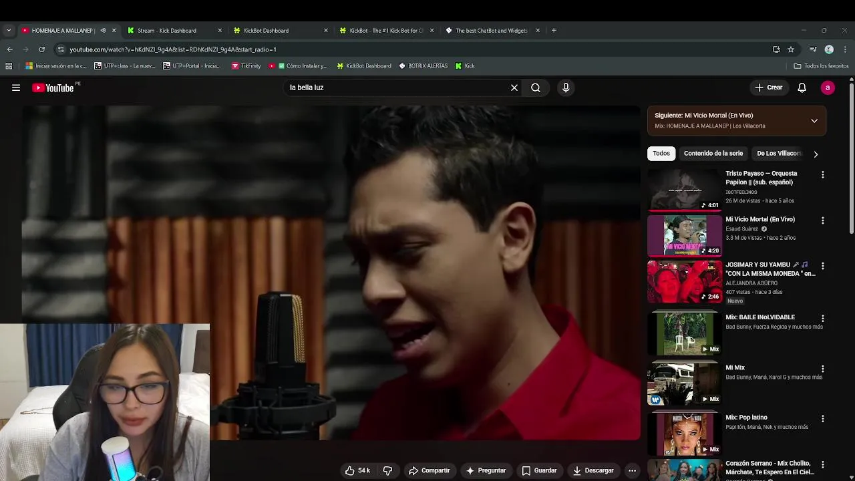Download video with Descargar

pos(593,470)
